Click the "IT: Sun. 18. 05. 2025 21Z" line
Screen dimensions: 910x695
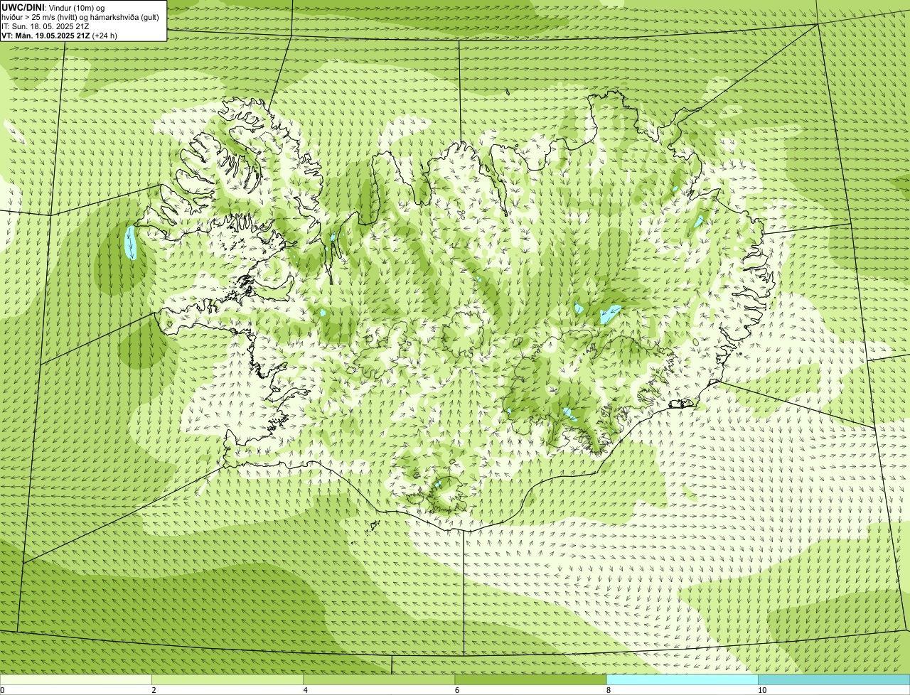tap(45, 26)
